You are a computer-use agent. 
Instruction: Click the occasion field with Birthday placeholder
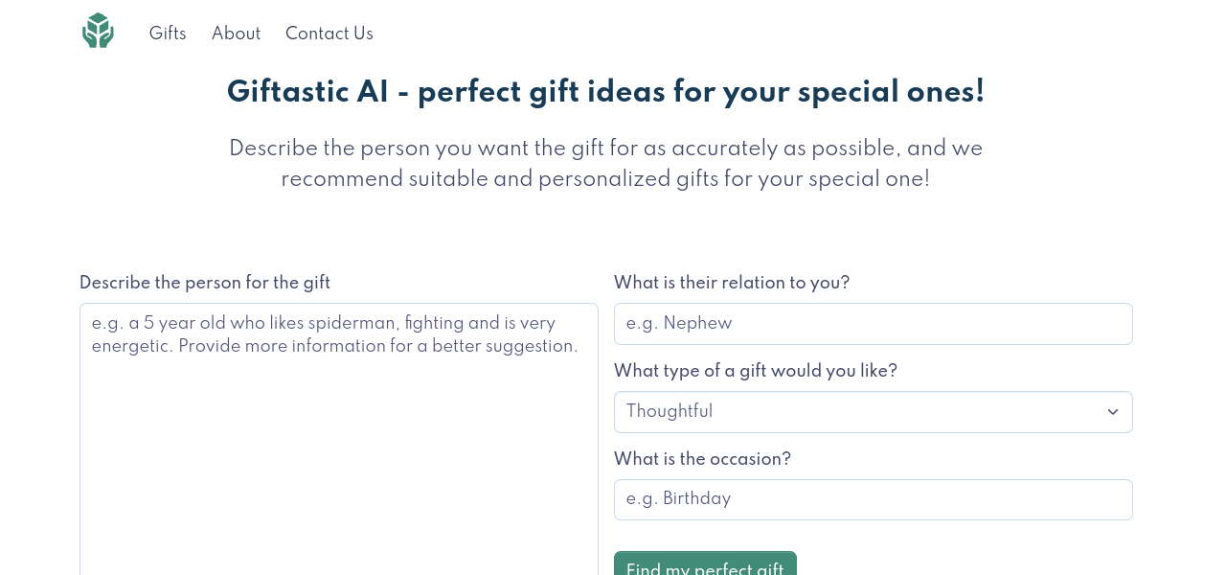click(873, 499)
